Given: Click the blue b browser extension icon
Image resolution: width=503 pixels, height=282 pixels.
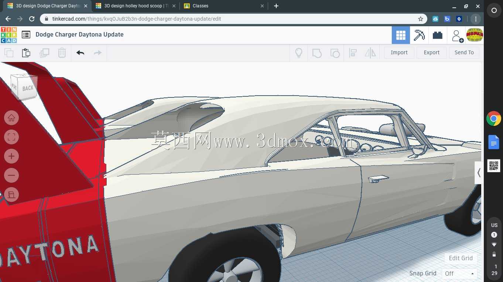Looking at the screenshot, I should click(x=447, y=19).
